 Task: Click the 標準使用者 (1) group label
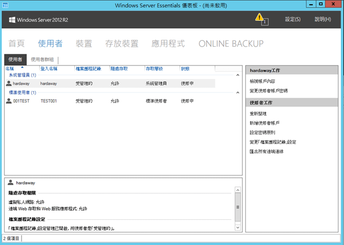(23, 92)
